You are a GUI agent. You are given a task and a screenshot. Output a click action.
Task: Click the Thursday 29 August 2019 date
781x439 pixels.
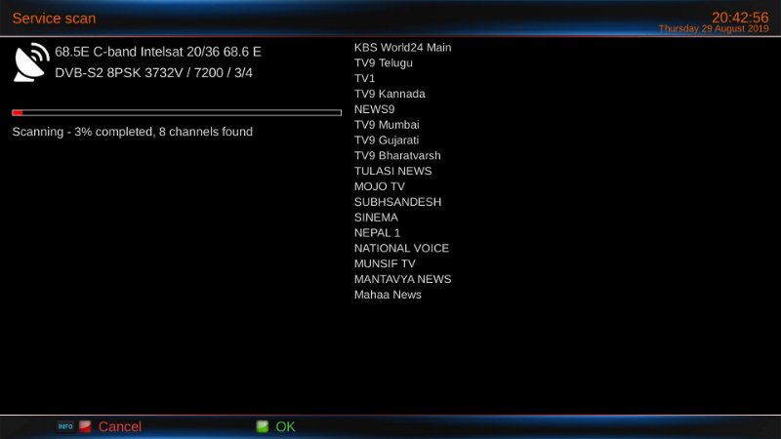click(x=714, y=28)
